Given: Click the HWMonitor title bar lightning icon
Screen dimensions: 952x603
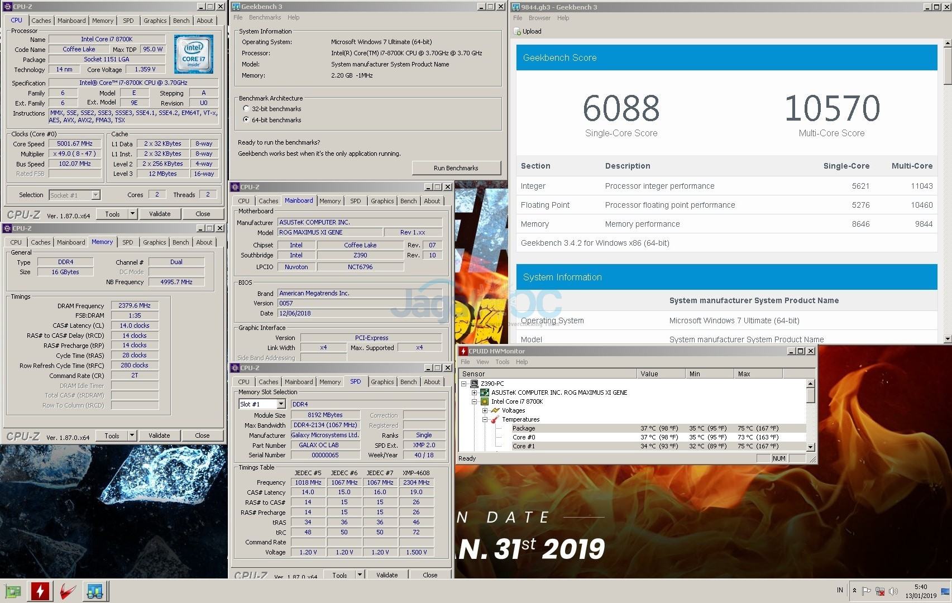Looking at the screenshot, I should (x=463, y=351).
